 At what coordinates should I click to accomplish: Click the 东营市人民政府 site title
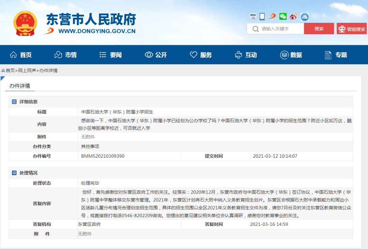pyautogui.click(x=91, y=19)
